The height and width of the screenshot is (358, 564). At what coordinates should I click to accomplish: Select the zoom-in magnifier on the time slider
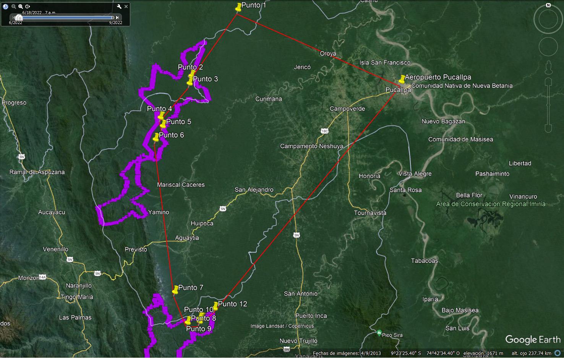[20, 6]
